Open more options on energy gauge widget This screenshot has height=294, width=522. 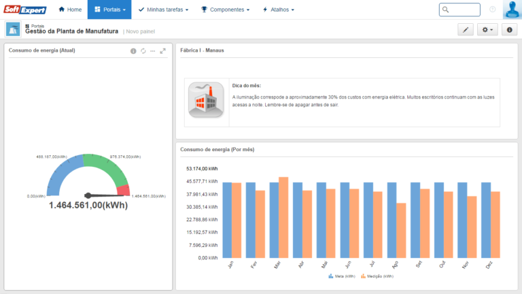pos(153,51)
